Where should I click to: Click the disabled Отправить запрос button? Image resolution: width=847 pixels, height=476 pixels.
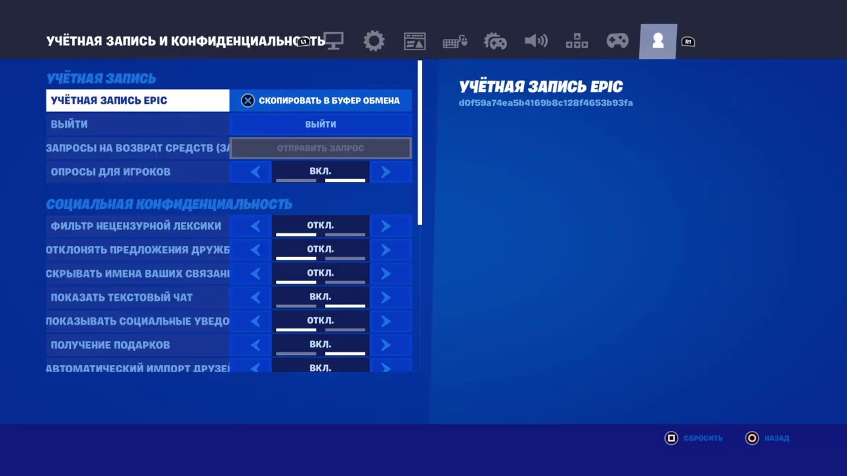coord(321,148)
